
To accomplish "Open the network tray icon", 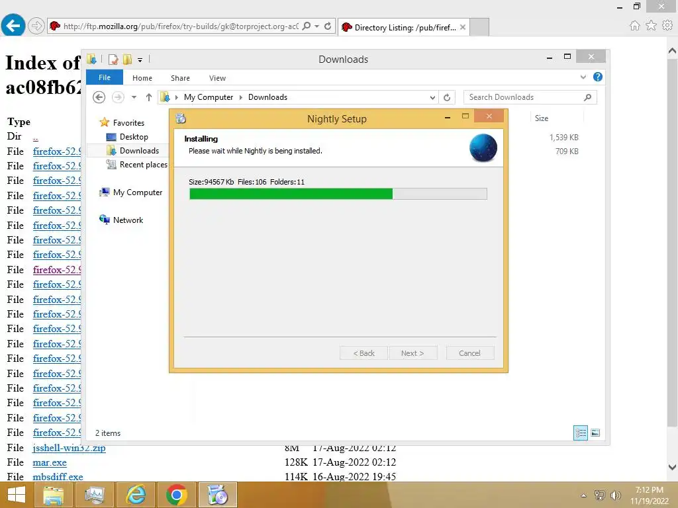I will [x=600, y=495].
